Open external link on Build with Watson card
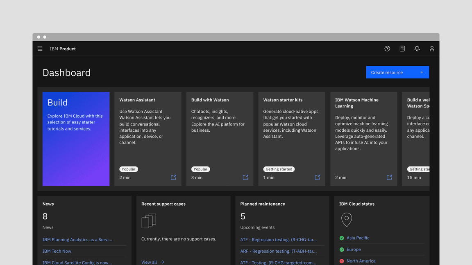Viewport: 472px width, 265px height. 245,177
